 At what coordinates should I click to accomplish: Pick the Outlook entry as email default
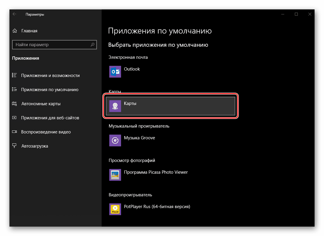[132, 72]
